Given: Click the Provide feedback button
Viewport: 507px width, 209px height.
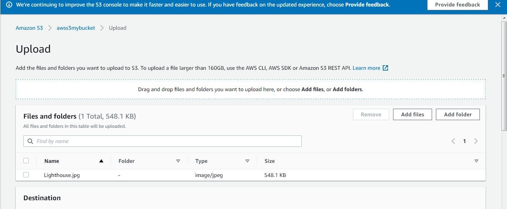Looking at the screenshot, I should [x=457, y=5].
